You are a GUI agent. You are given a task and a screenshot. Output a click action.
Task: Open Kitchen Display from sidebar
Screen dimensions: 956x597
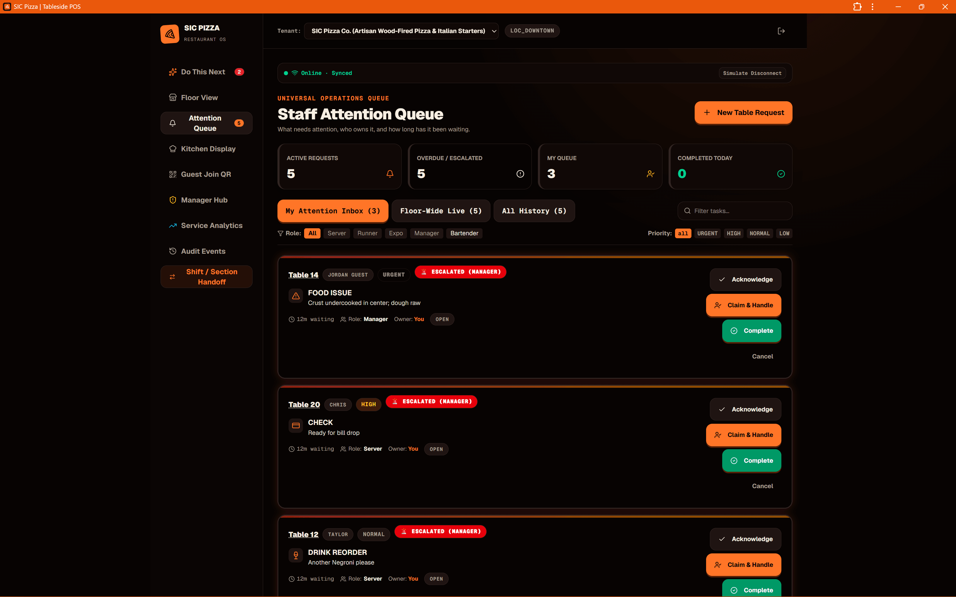point(206,149)
